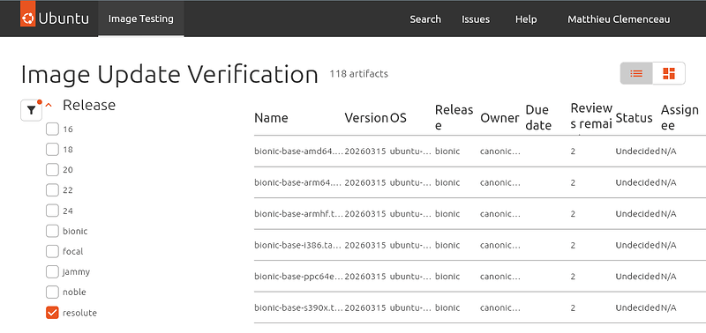Enable the jammy release filter
706x333 pixels.
[x=52, y=272]
